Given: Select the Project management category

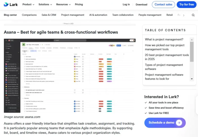Looking at the screenshot, I should click(x=72, y=15).
